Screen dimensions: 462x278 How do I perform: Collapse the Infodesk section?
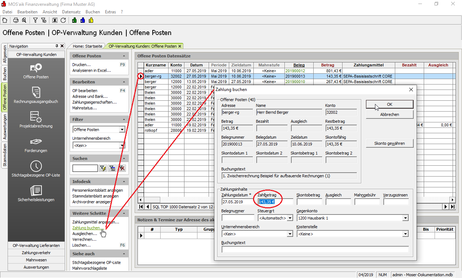pyautogui.click(x=124, y=182)
